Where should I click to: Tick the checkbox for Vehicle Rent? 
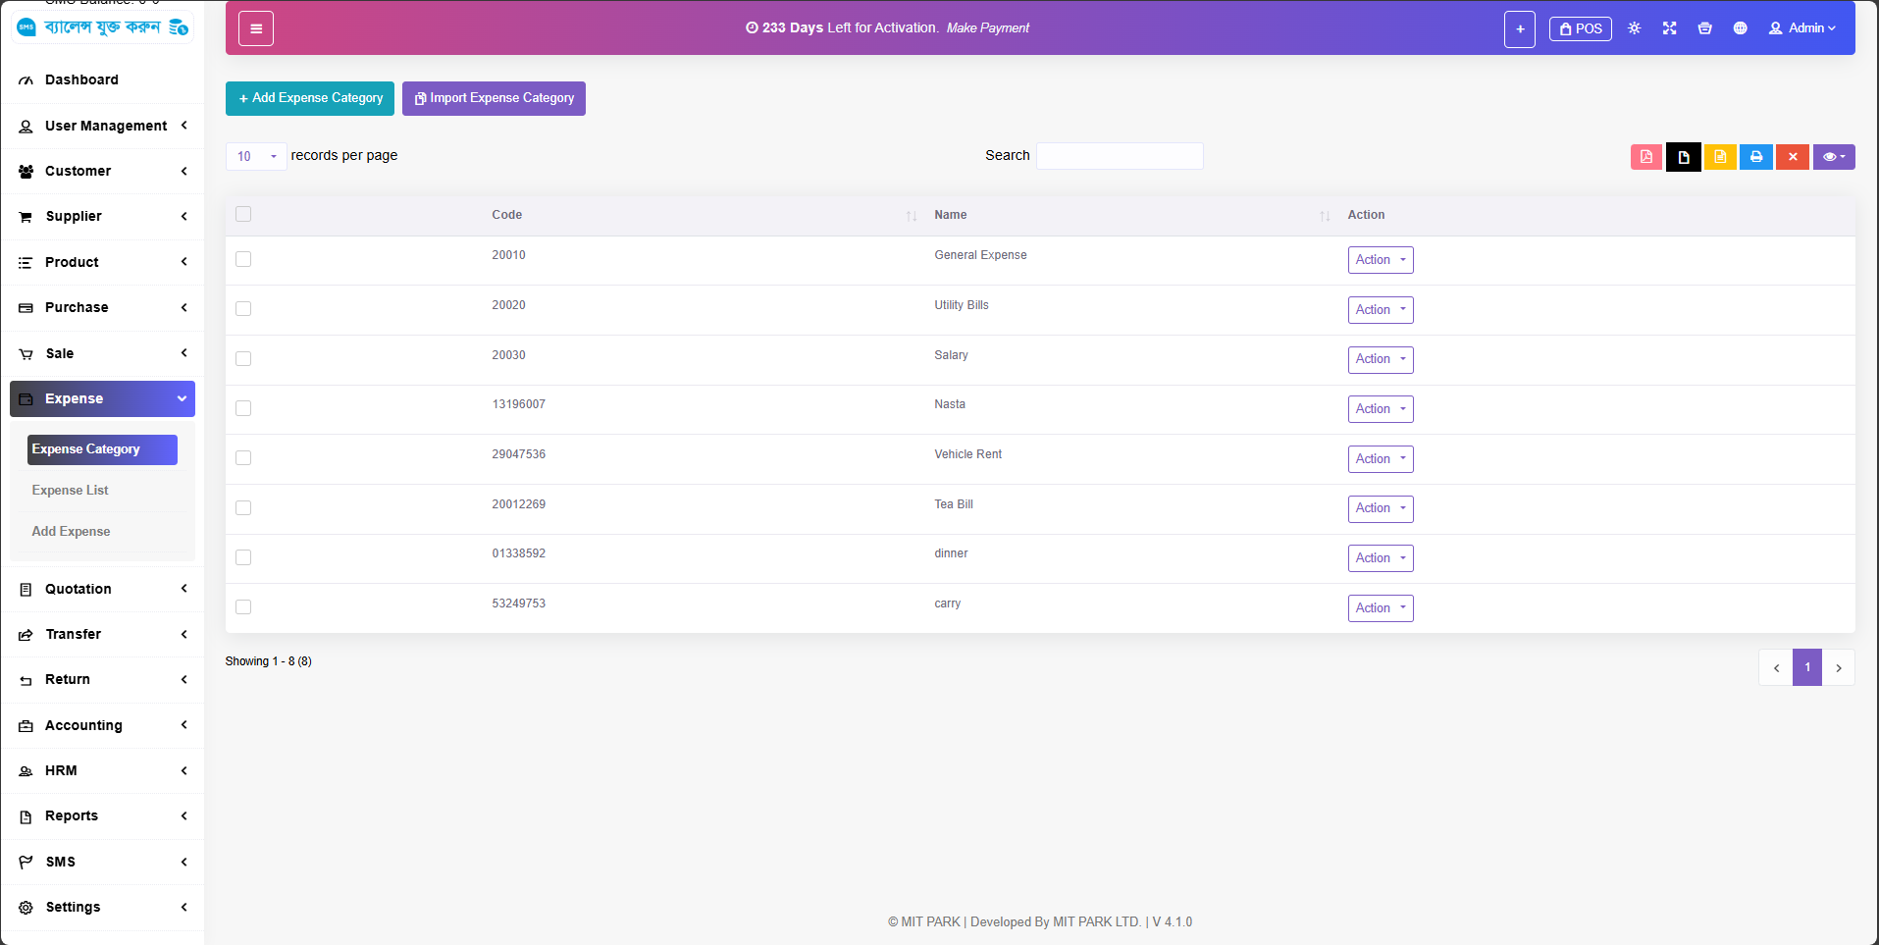tap(243, 458)
